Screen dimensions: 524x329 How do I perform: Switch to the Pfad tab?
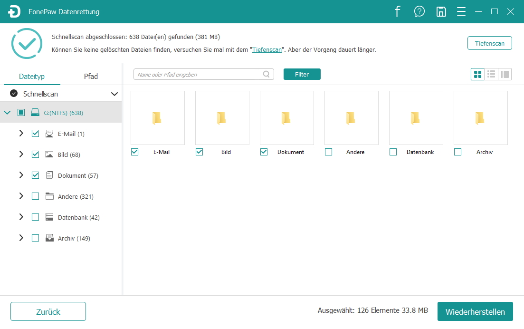tap(91, 76)
